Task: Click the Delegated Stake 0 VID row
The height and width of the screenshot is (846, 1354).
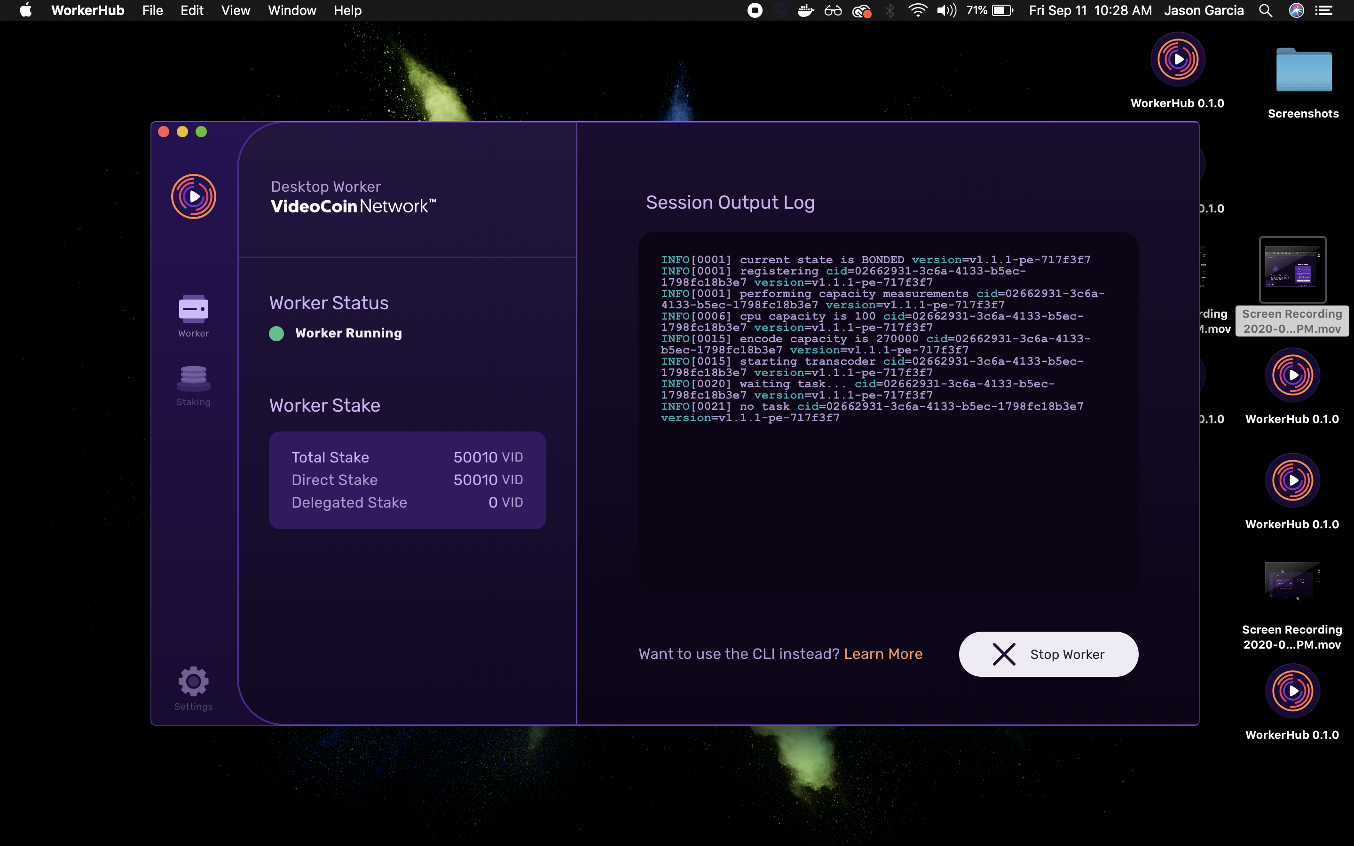Action: pyautogui.click(x=407, y=502)
